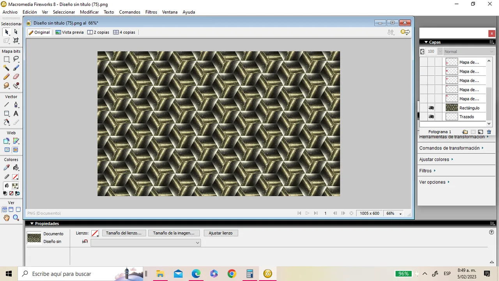Open the Comandos menu
Screen dimensions: 499x281
[x=130, y=12]
